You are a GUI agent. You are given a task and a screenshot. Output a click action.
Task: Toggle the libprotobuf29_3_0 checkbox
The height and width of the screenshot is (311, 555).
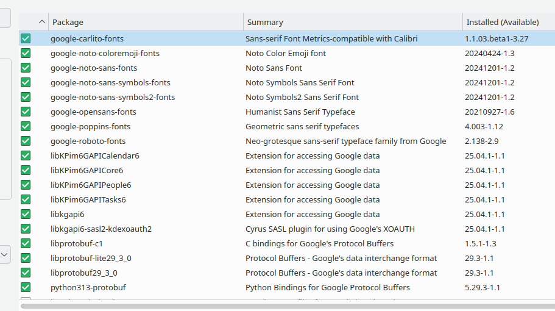26,273
